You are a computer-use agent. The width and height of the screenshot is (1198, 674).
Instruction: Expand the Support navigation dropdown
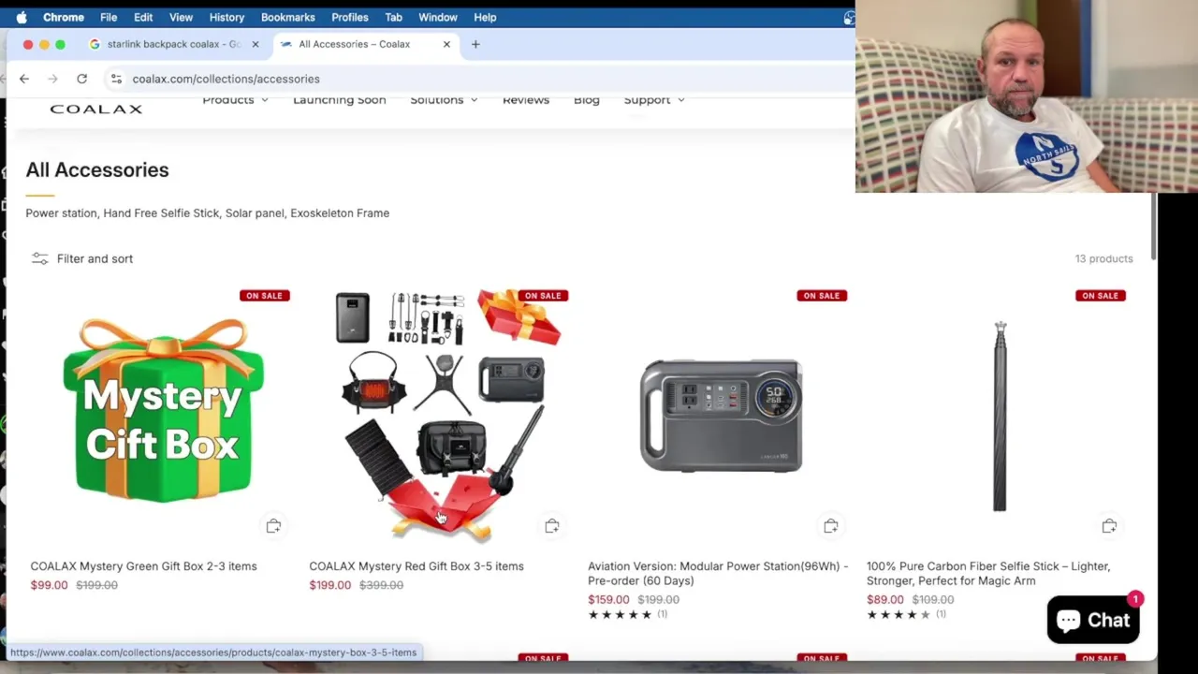tap(654, 99)
